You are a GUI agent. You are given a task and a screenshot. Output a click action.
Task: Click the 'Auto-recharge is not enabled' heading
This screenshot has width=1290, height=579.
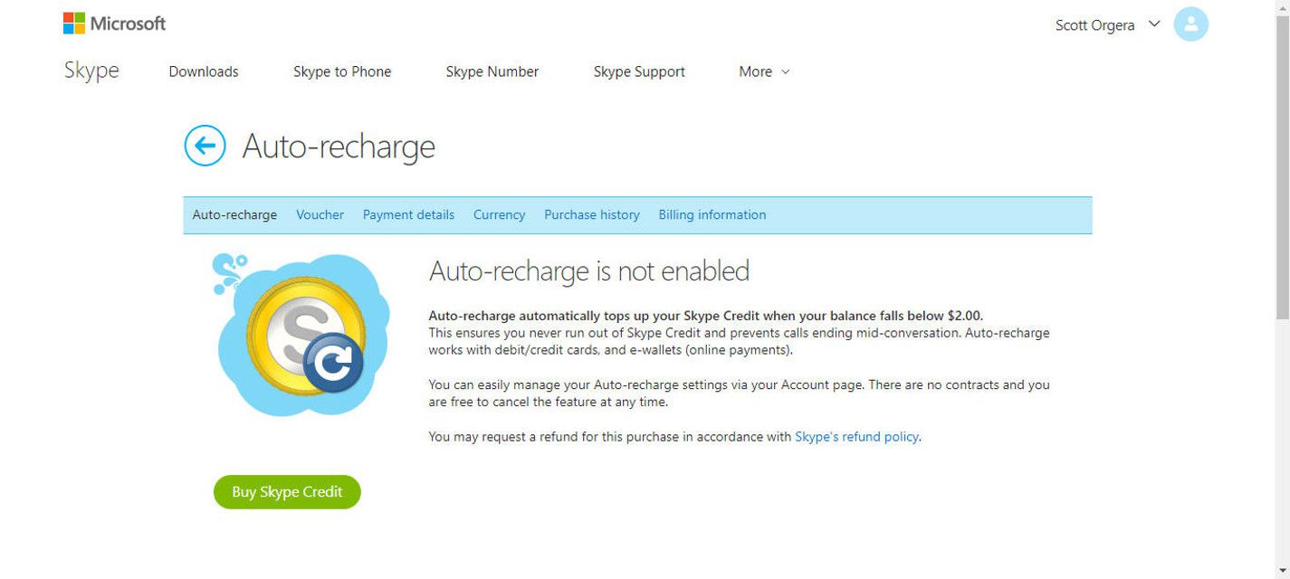[589, 271]
